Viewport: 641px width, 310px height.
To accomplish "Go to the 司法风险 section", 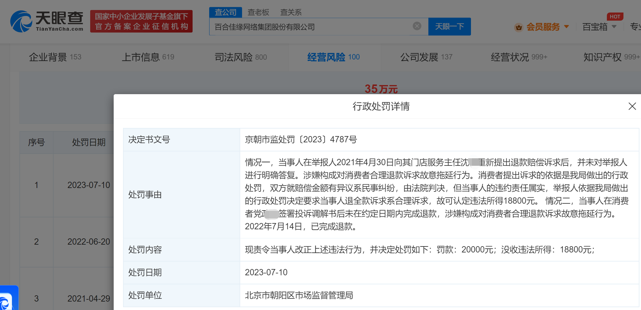I will click(240, 57).
